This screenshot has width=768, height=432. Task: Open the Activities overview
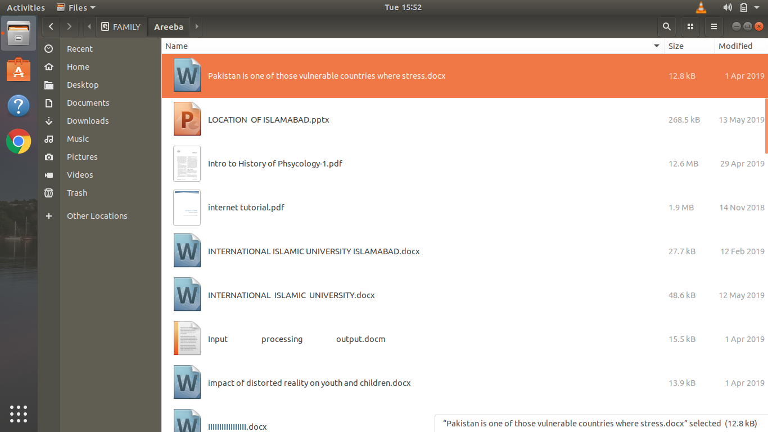tap(26, 7)
